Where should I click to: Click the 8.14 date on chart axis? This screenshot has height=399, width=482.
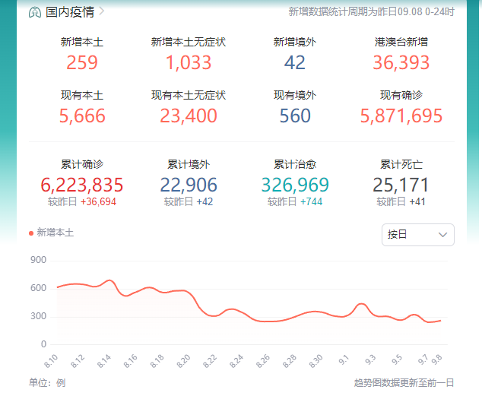103,361
